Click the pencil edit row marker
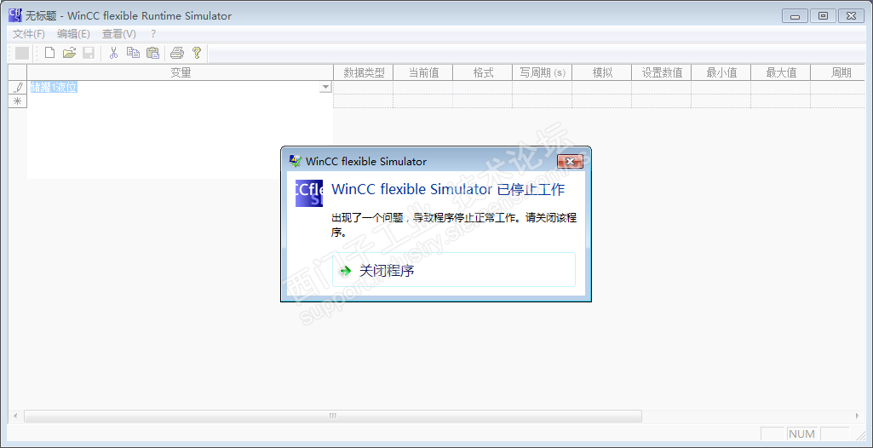 click(18, 88)
